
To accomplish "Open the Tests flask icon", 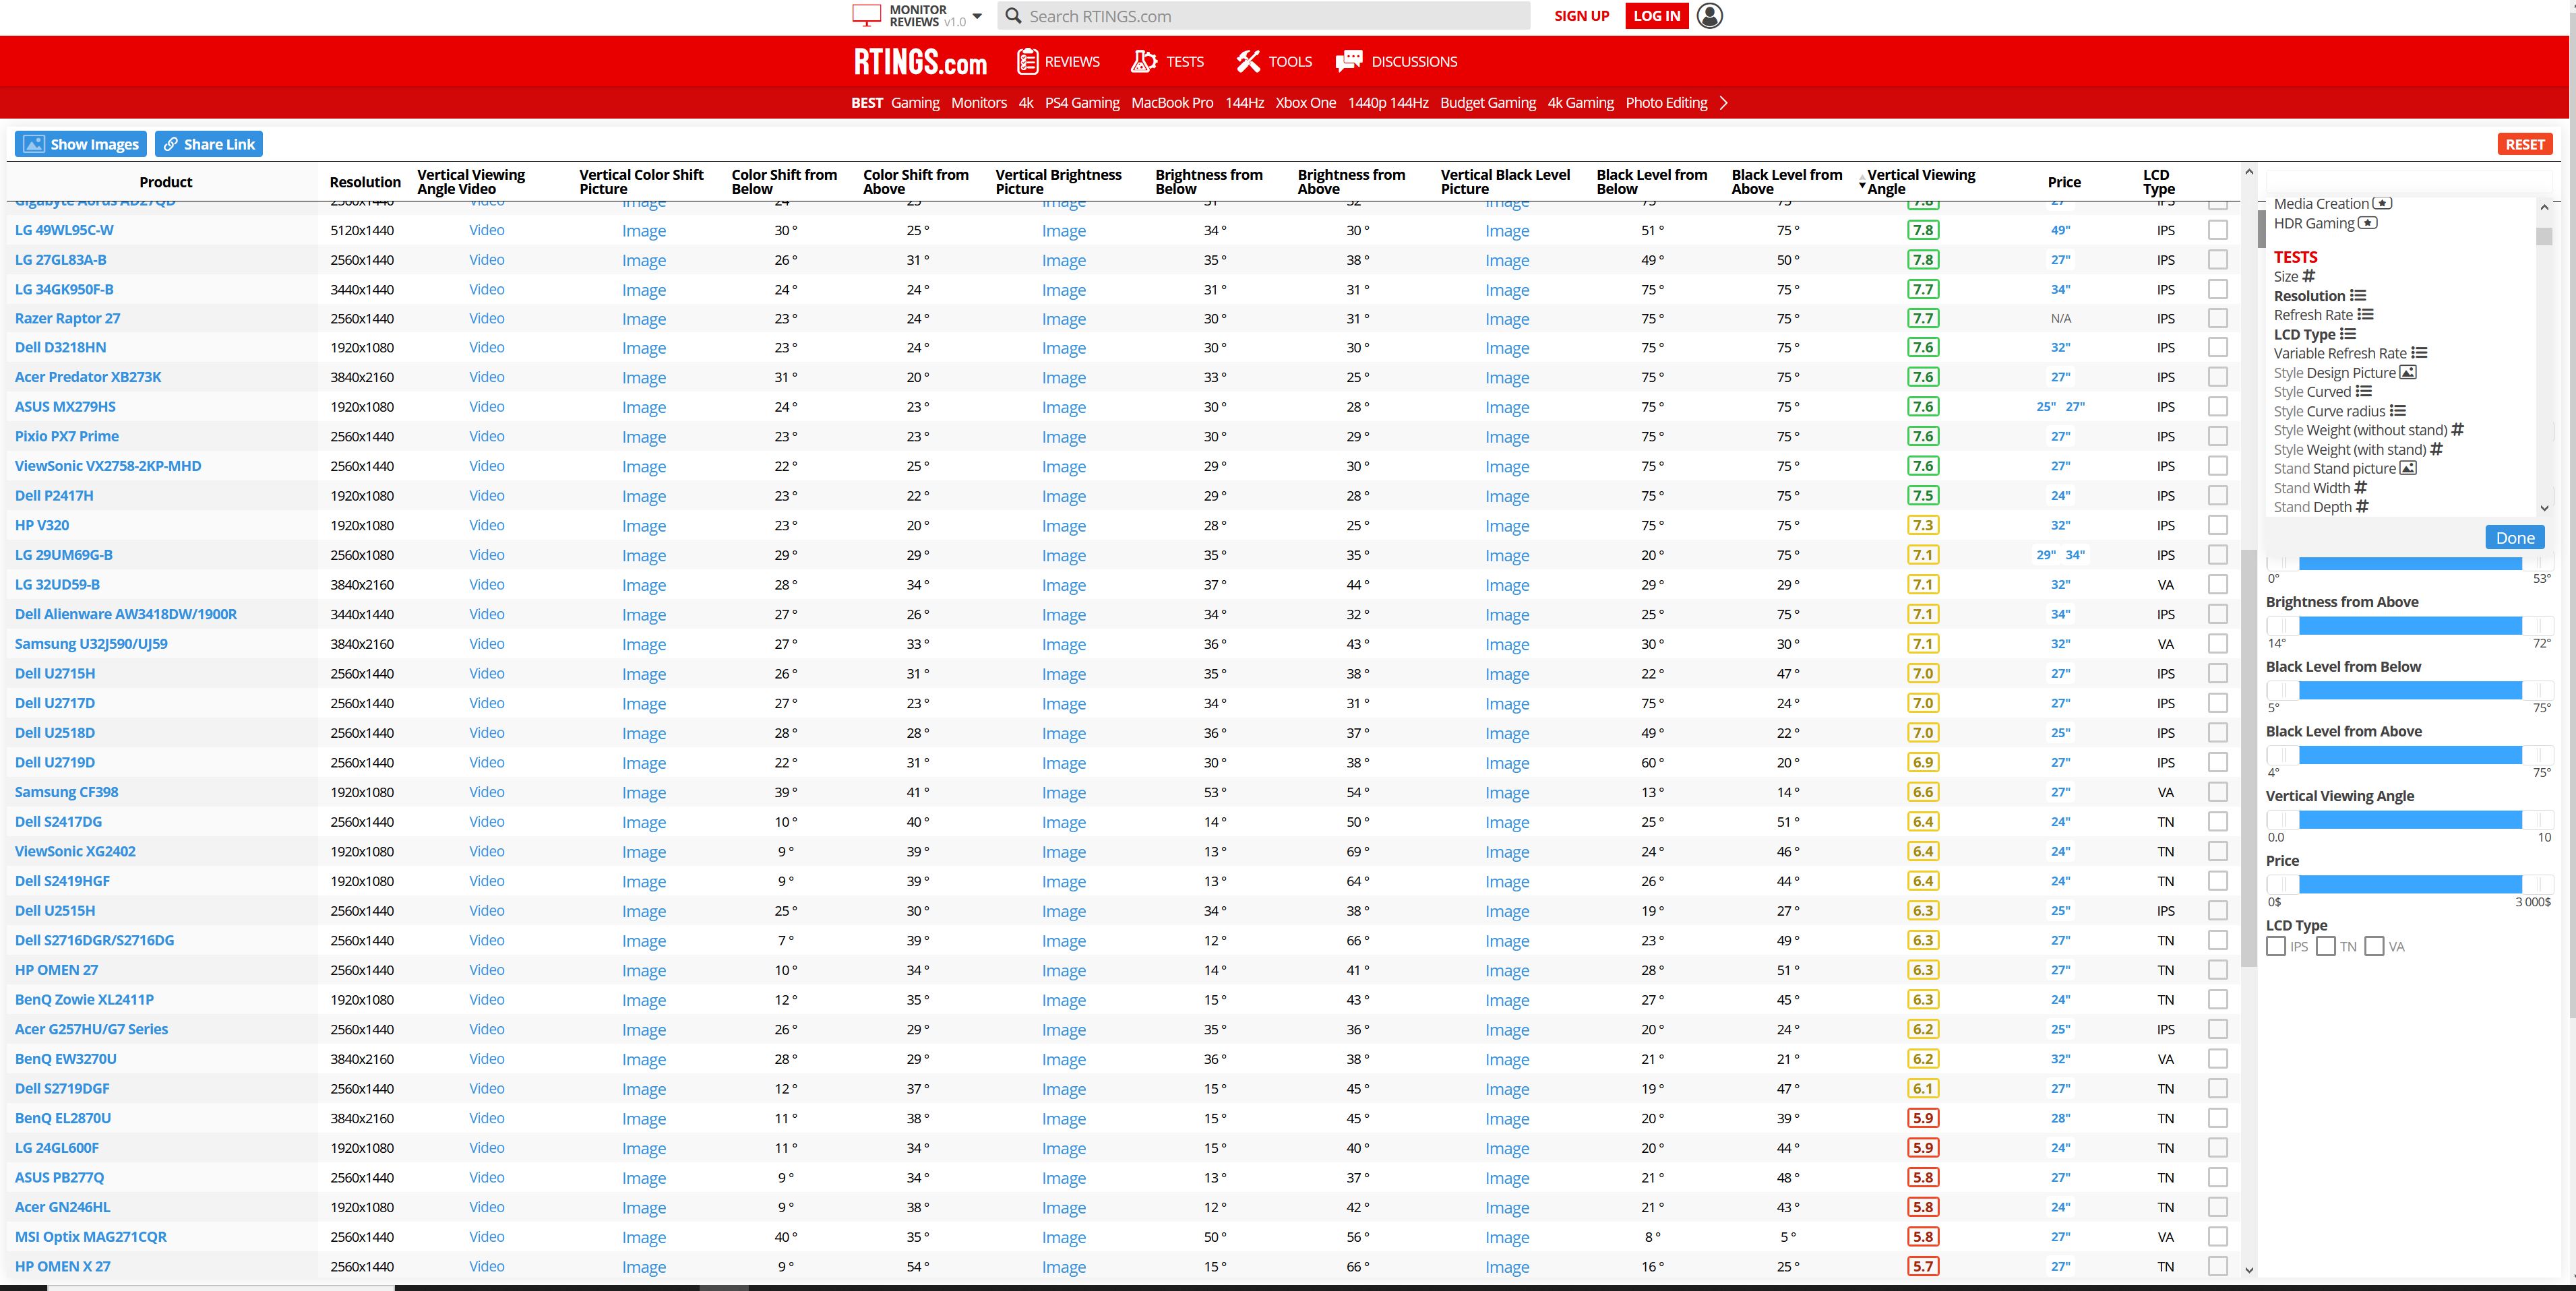I will click(1143, 61).
